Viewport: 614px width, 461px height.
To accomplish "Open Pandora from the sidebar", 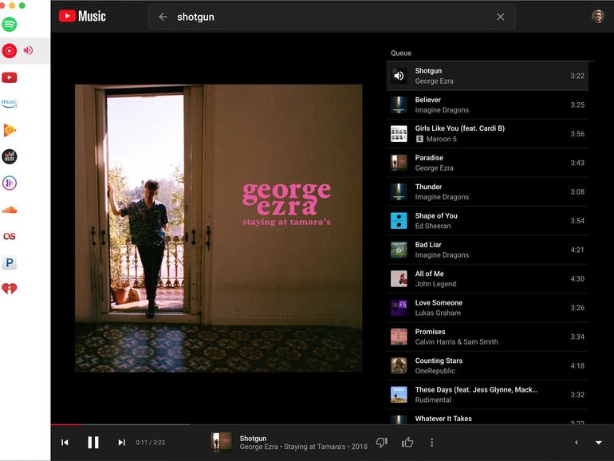I will click(10, 262).
